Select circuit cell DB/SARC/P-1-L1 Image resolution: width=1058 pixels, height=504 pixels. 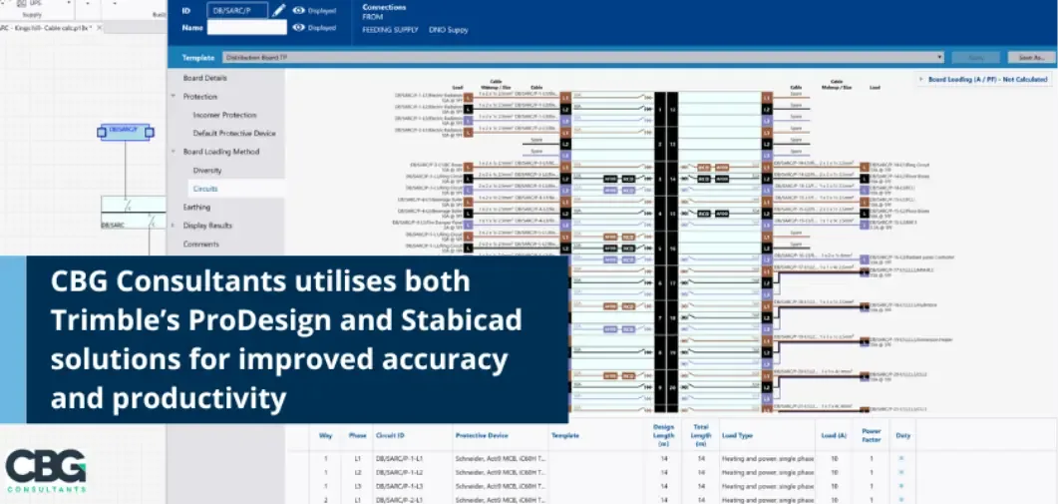tap(398, 459)
